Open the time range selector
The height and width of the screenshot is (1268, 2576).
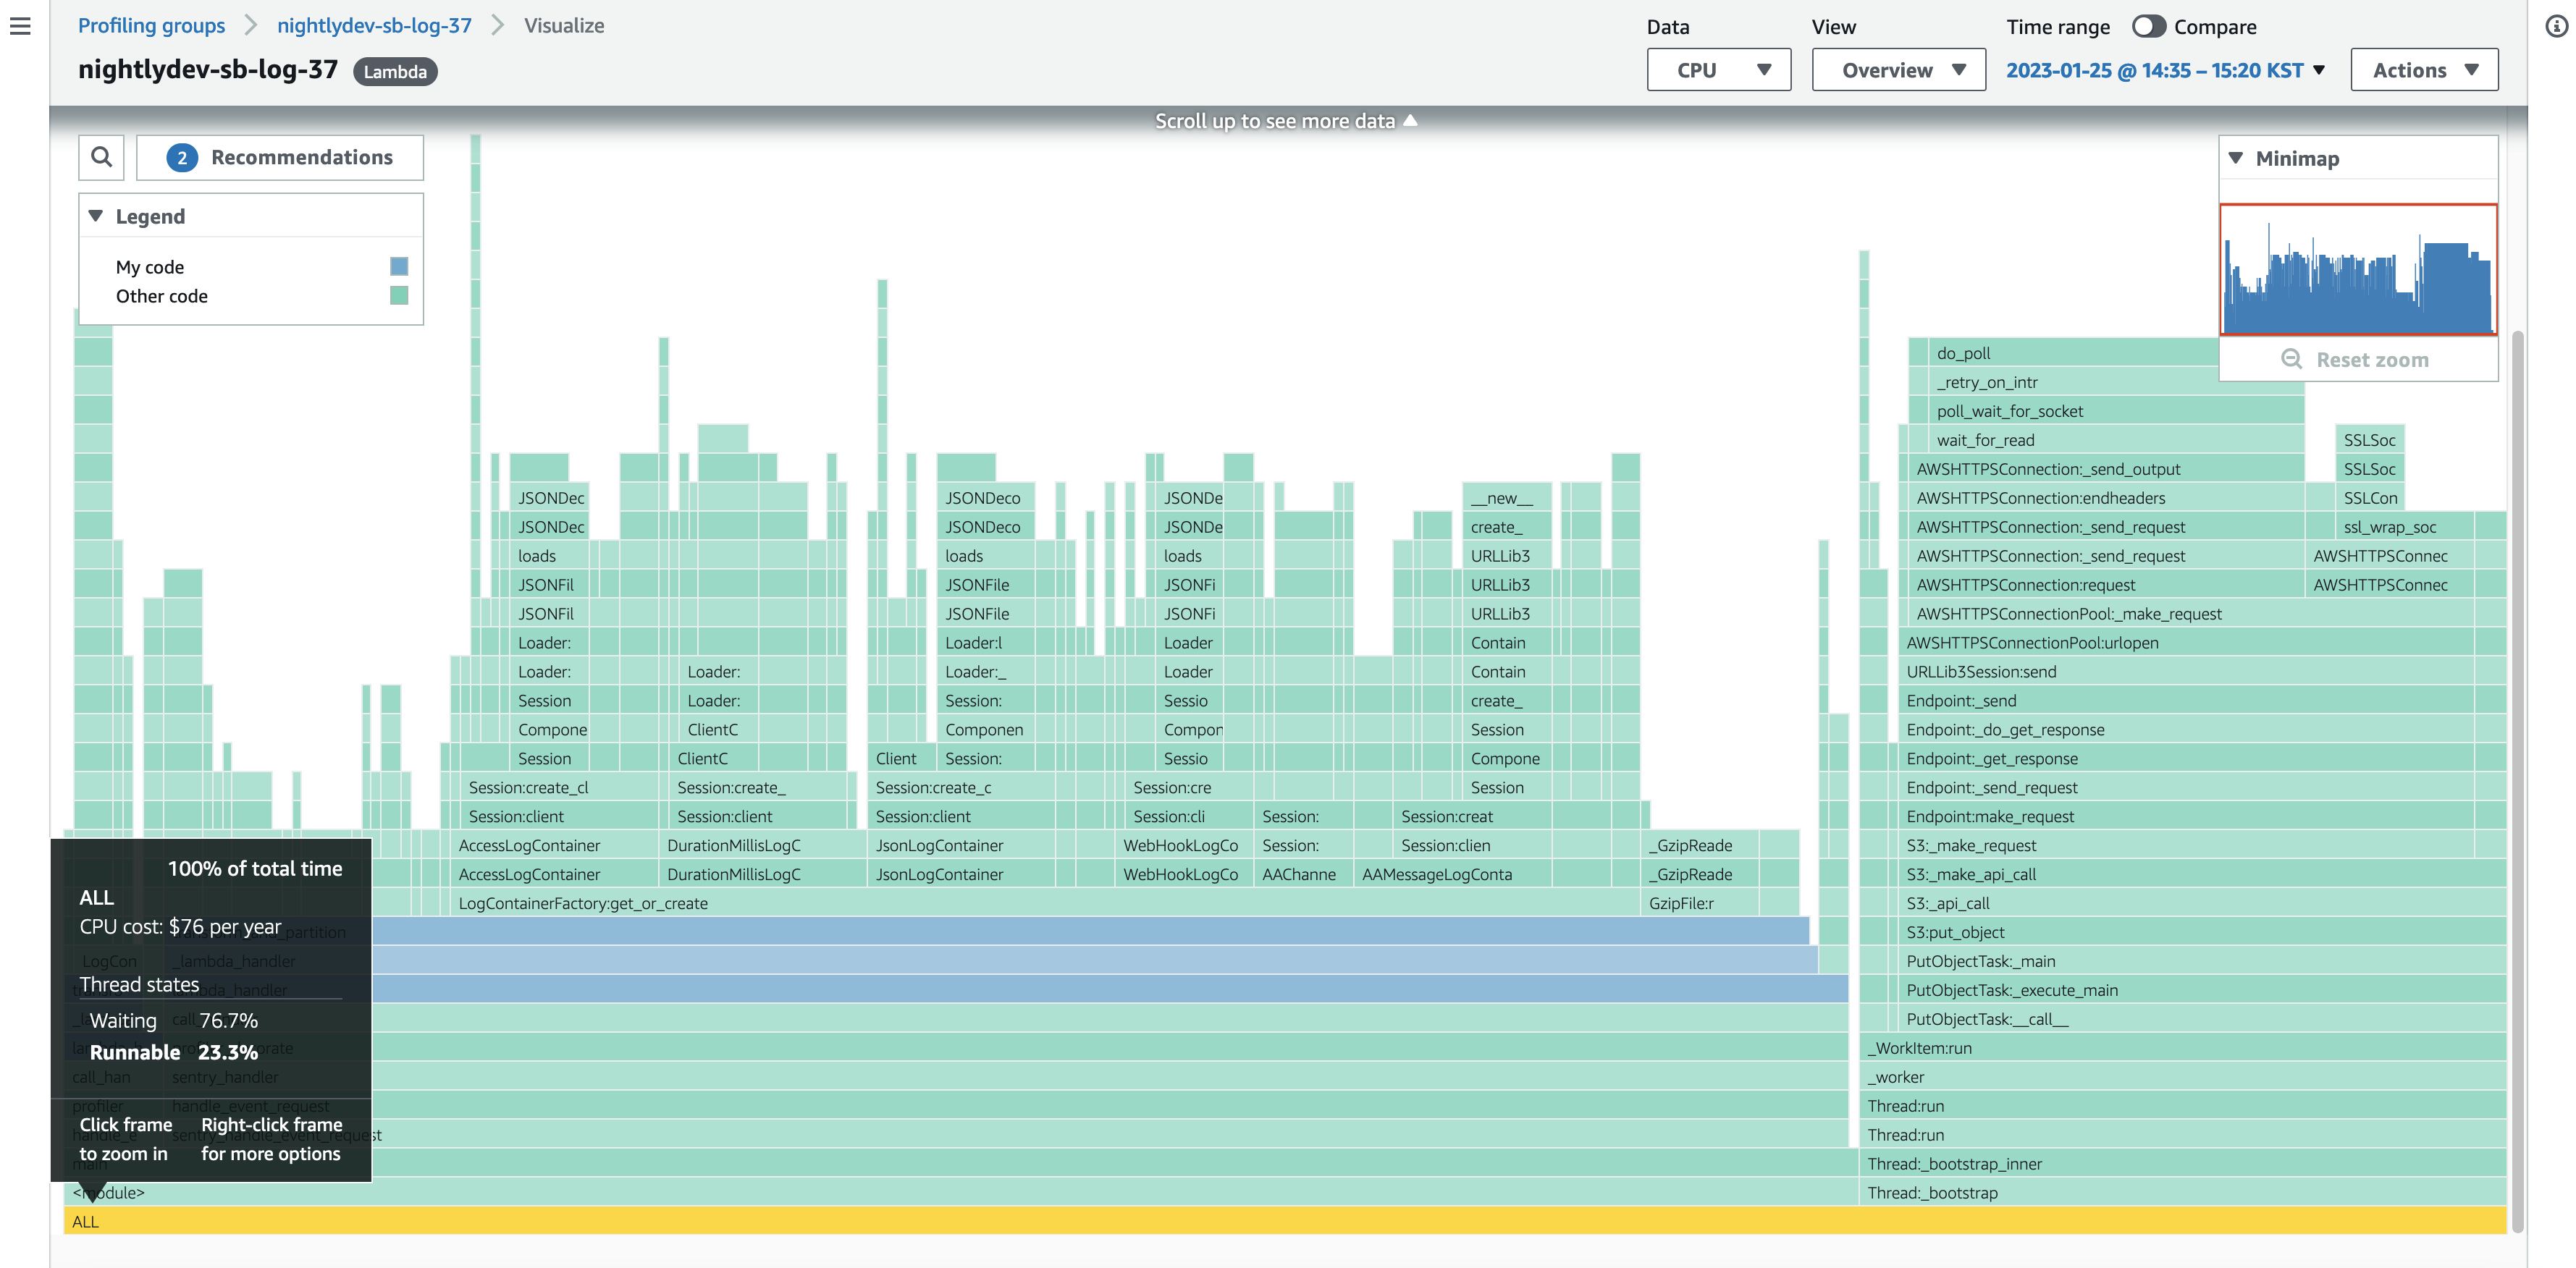[x=2165, y=70]
